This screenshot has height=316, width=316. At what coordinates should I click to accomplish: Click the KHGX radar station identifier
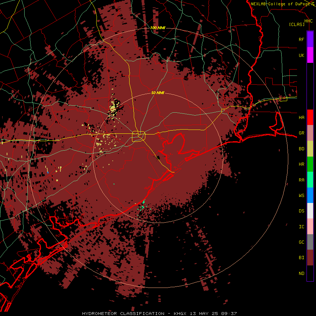180,314
